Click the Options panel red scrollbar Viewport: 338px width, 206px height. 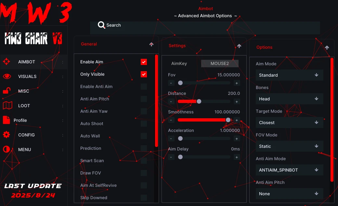tap(332, 120)
